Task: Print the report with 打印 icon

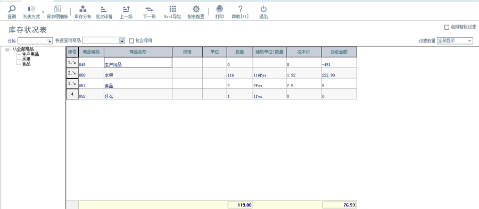Action: (219, 9)
